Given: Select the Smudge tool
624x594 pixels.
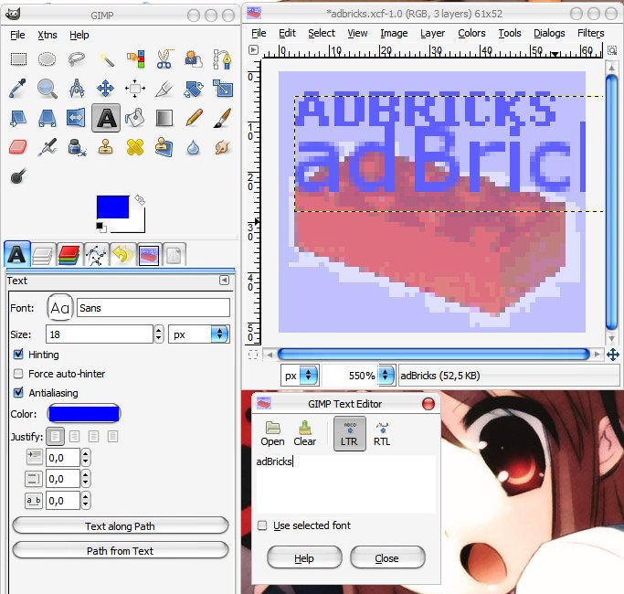Looking at the screenshot, I should click(223, 147).
